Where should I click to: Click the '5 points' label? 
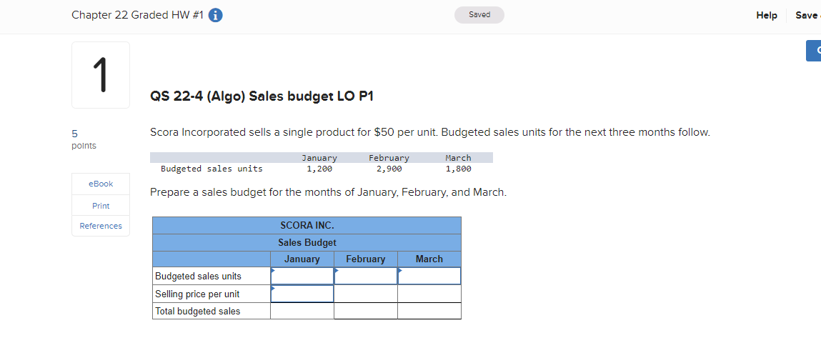tap(84, 140)
